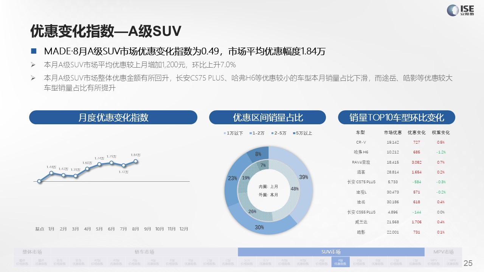Select the 1.72万 July data point
The width and height of the screenshot is (484, 272).
[x=124, y=165]
